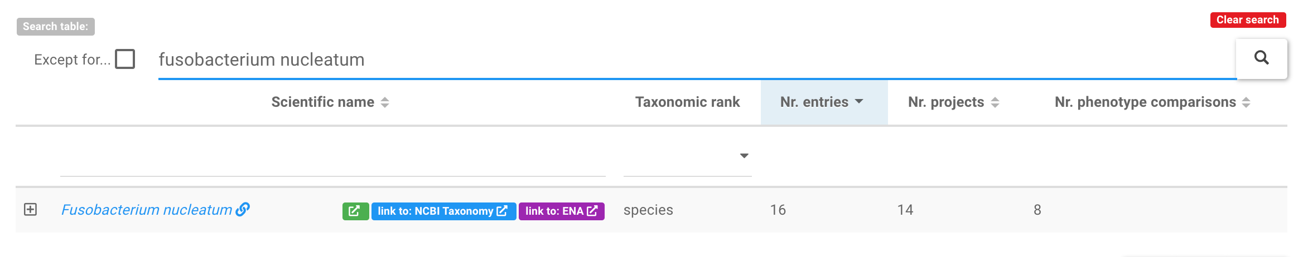Enable the Except for... checkbox

125,59
